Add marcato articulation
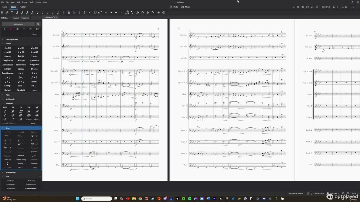This screenshot has height=202, width=360. tap(106, 13)
